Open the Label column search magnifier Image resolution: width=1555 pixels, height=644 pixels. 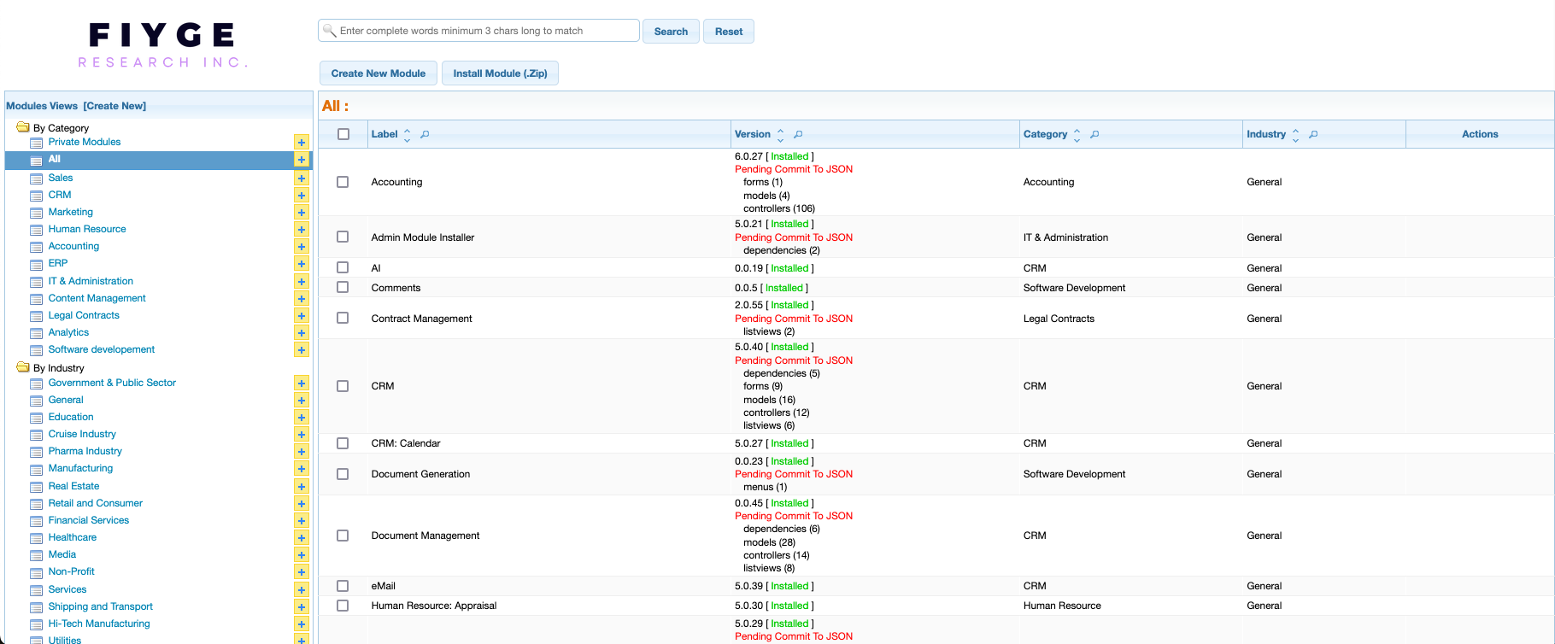(425, 134)
